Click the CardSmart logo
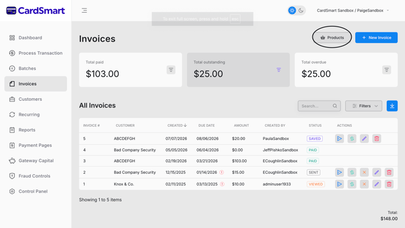The image size is (405, 228). pos(36,11)
